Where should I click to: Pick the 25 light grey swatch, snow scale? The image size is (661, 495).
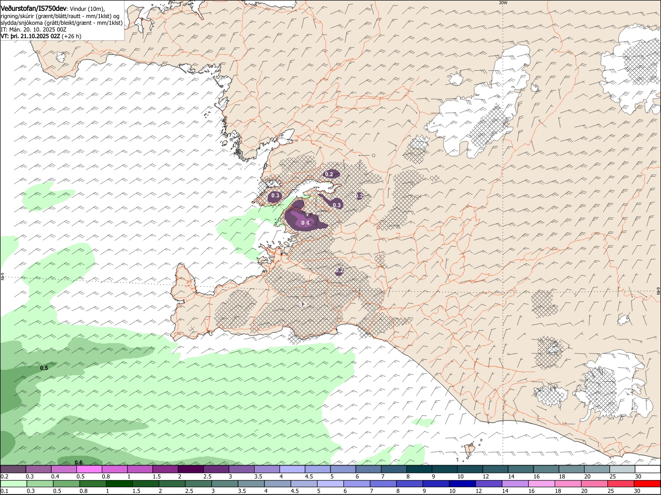(622, 469)
